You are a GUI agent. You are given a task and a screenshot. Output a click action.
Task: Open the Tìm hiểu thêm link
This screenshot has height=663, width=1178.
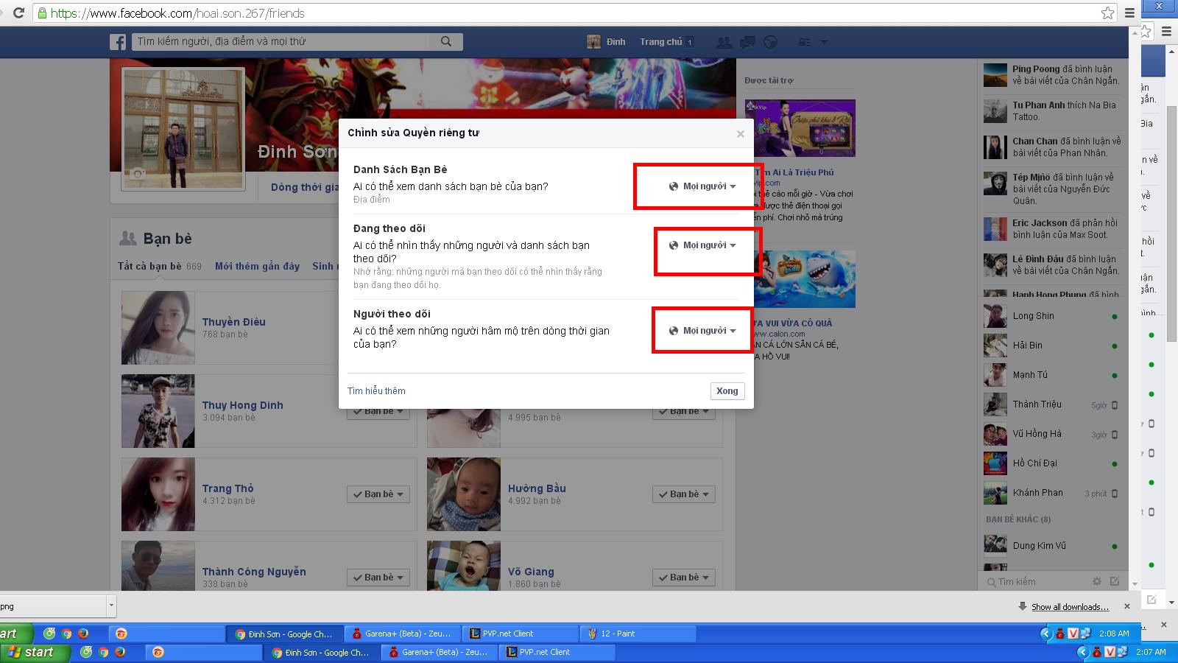click(376, 391)
